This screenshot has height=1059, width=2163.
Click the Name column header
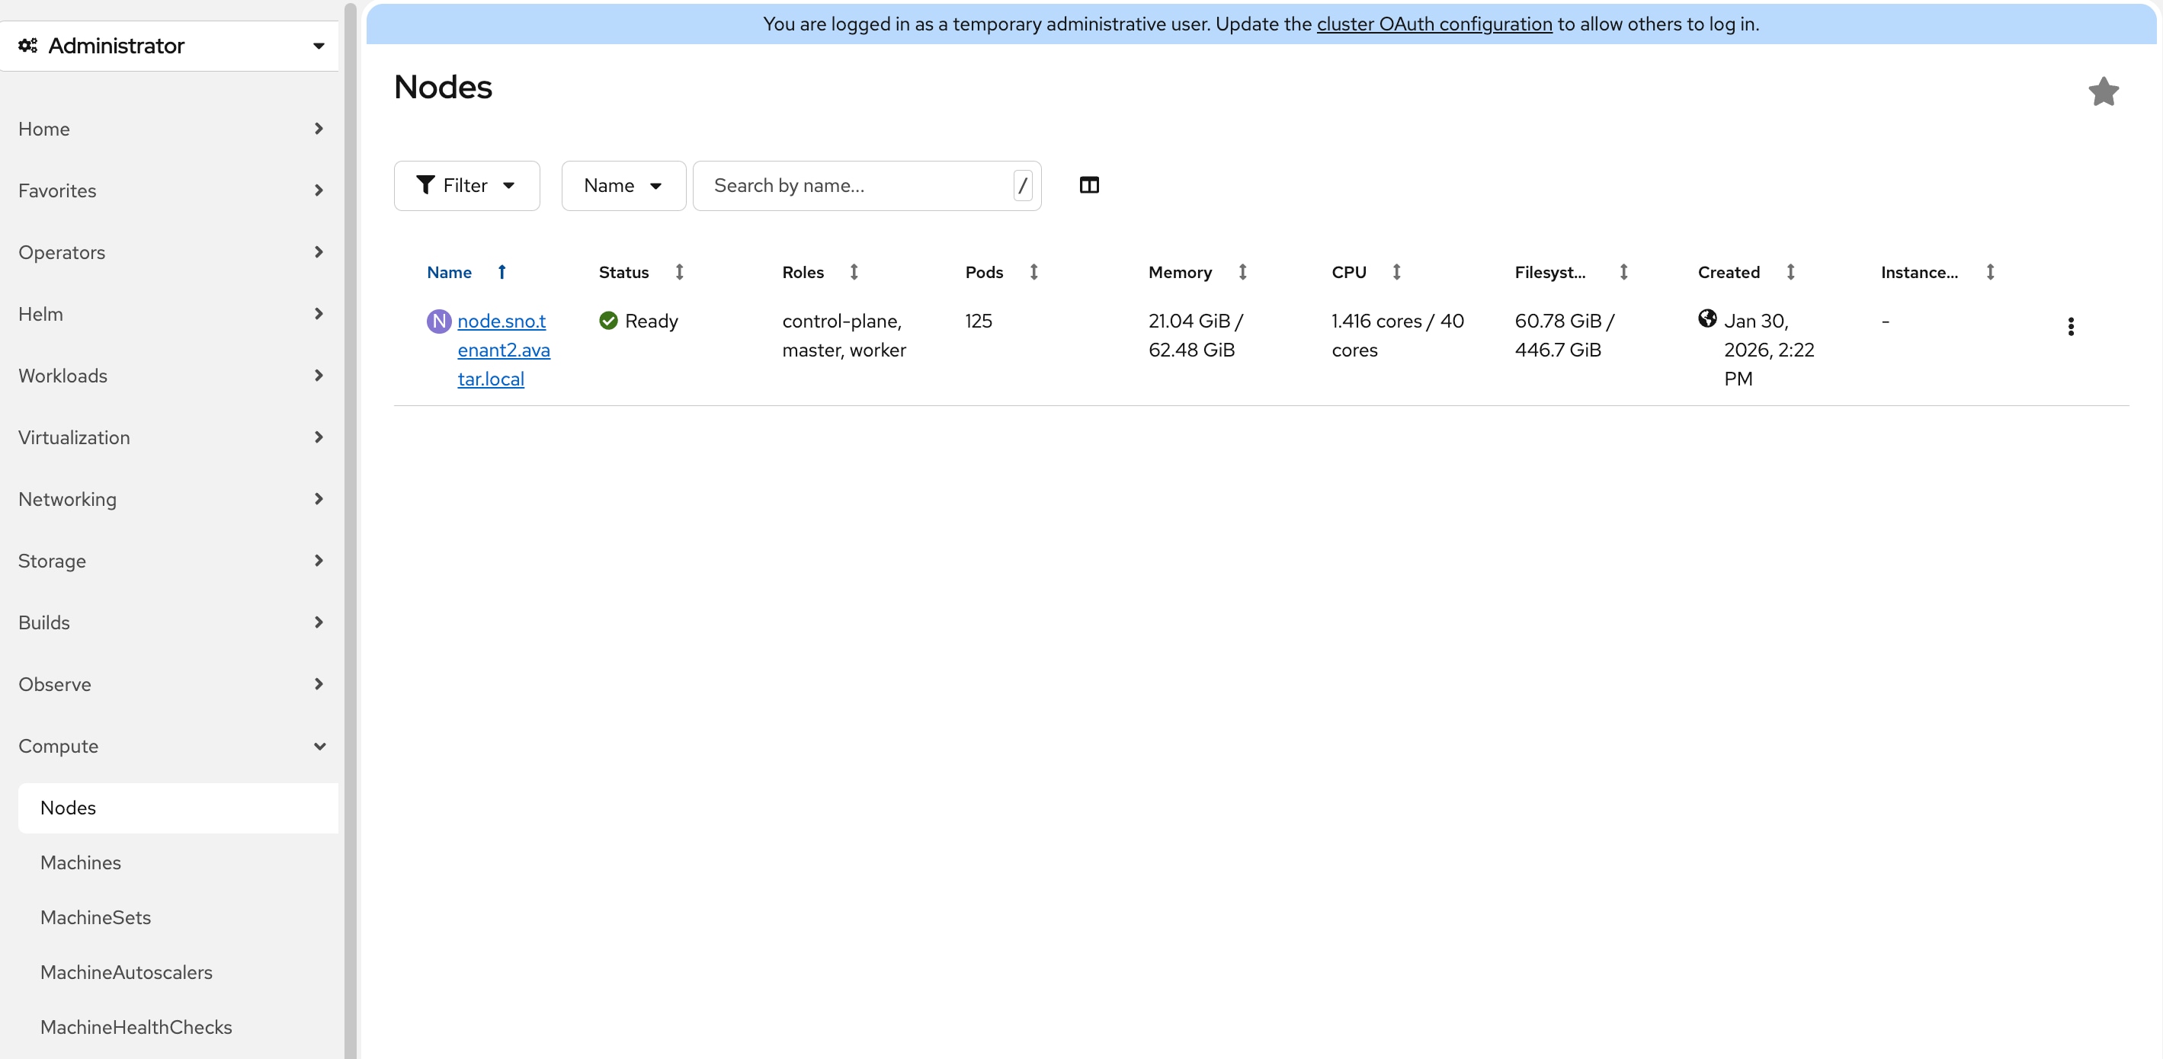click(x=449, y=272)
